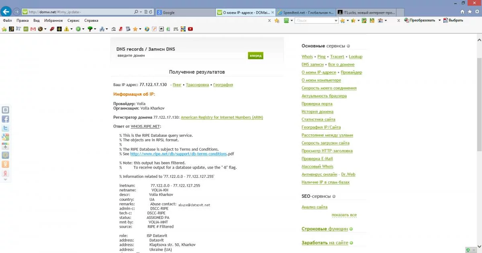Open Скорость моего соединения link
Viewport: 482px width, 253px height.
329,88
